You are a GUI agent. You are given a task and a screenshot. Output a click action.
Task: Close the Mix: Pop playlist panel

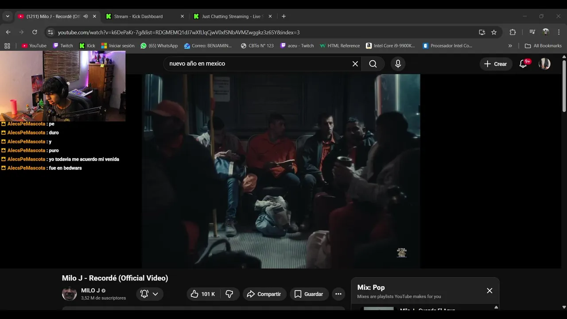tap(489, 291)
